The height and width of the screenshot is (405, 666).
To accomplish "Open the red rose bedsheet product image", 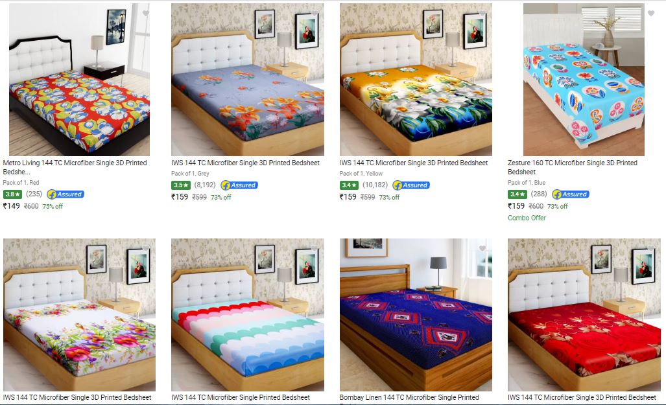I will coord(584,314).
